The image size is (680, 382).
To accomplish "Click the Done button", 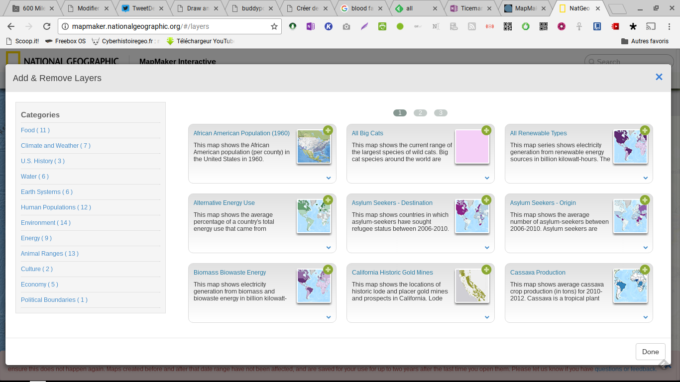I will pos(650,352).
